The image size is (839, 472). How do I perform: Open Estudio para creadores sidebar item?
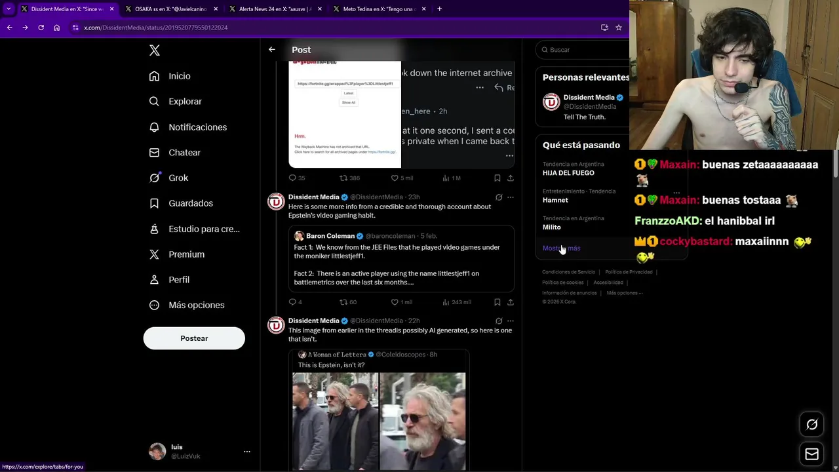click(x=194, y=229)
